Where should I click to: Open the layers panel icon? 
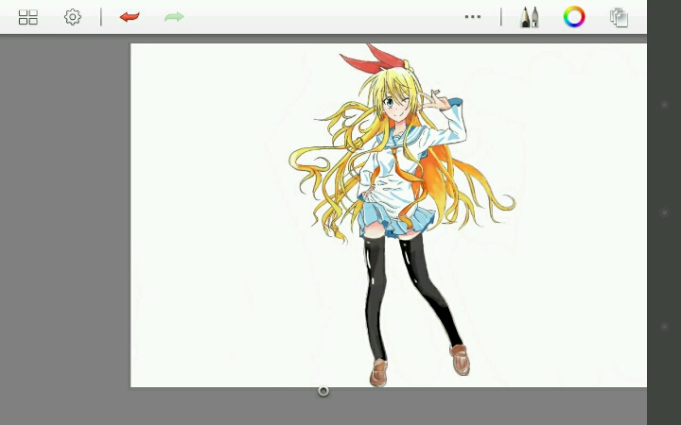click(620, 17)
